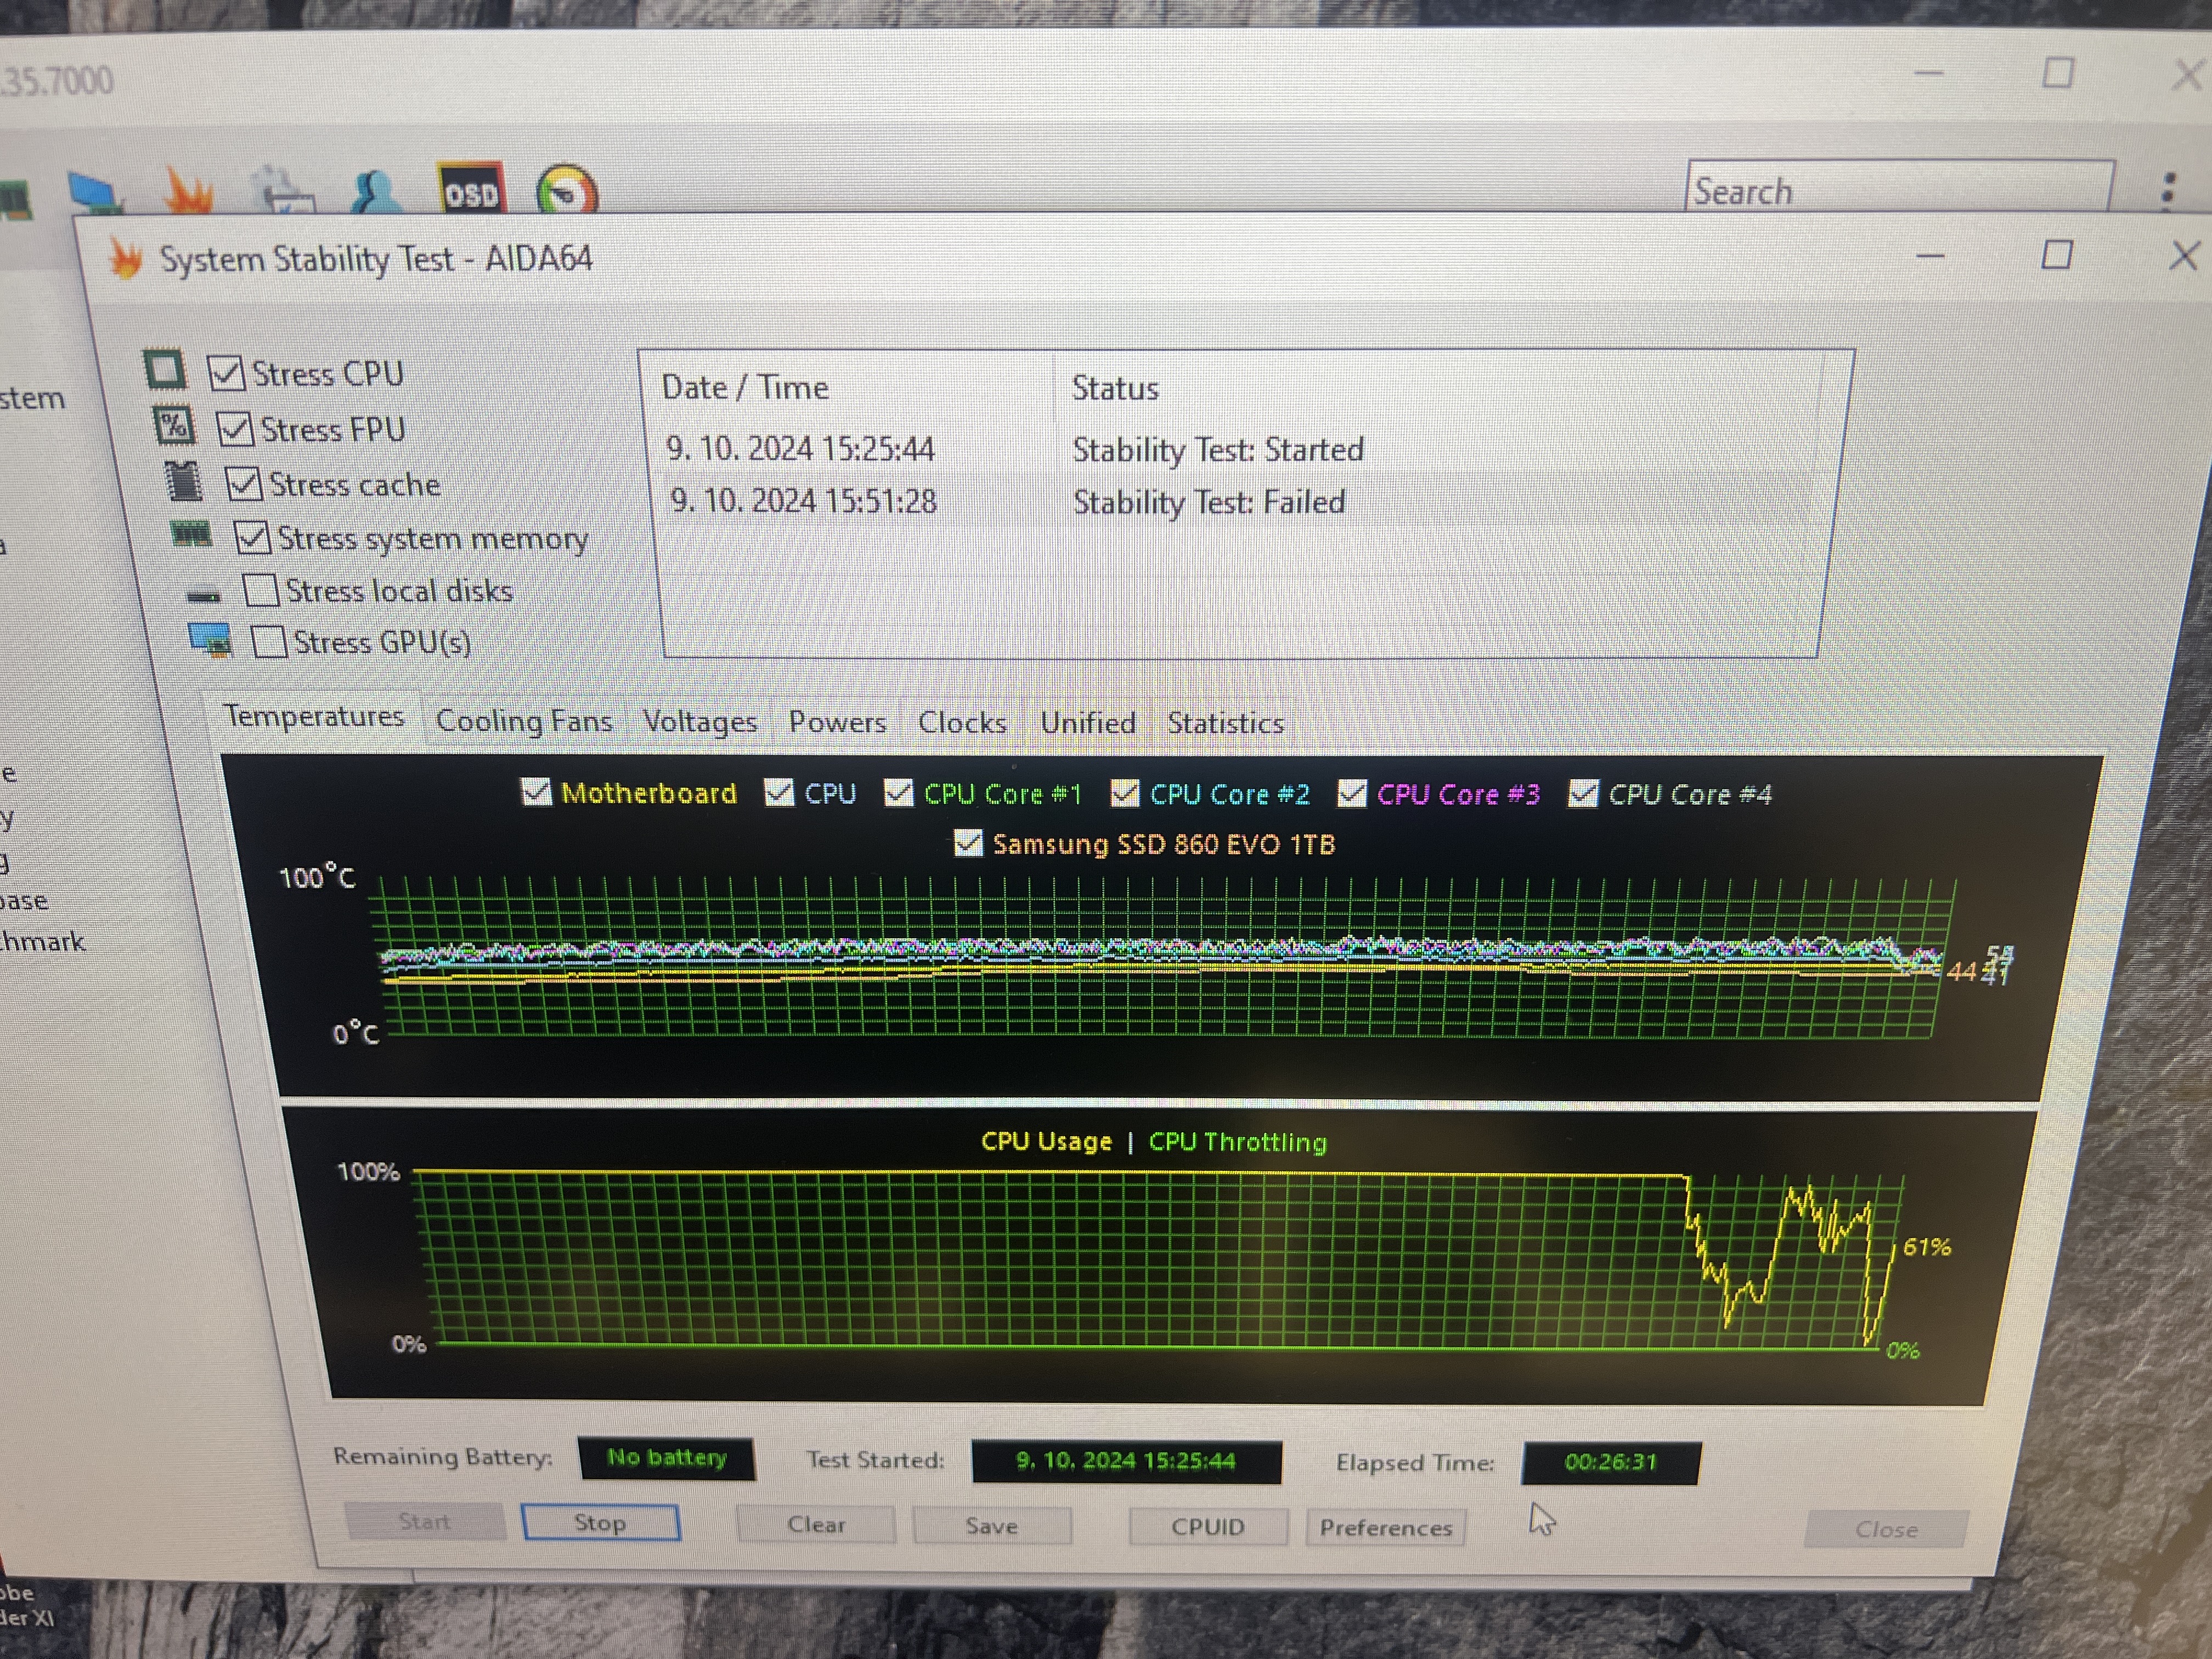Enable the Stress GPU(s) checkbox
The width and height of the screenshot is (2212, 1659).
point(269,642)
